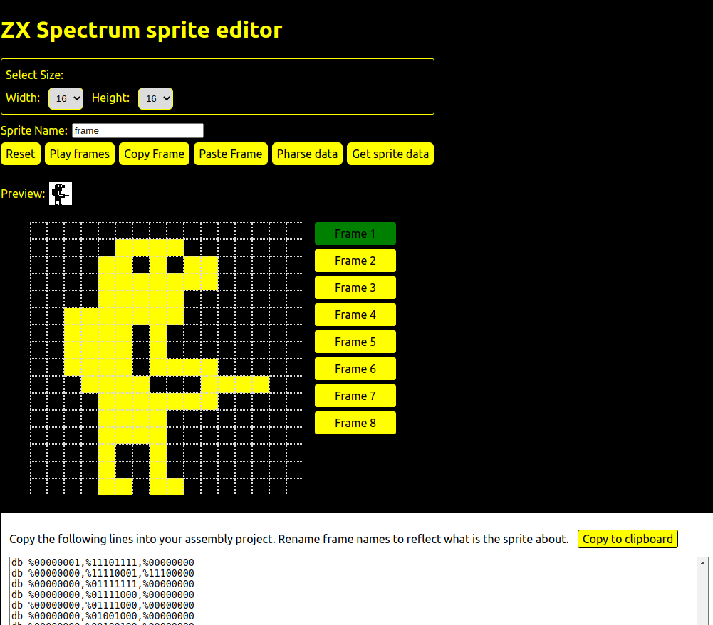Switch to Frame 6
This screenshot has height=625, width=713.
coord(355,369)
